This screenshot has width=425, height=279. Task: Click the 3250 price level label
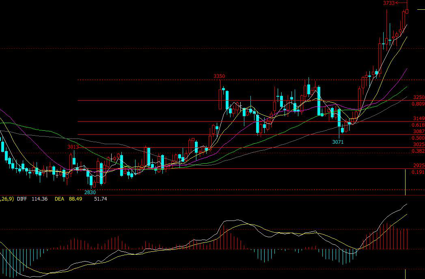point(419,97)
